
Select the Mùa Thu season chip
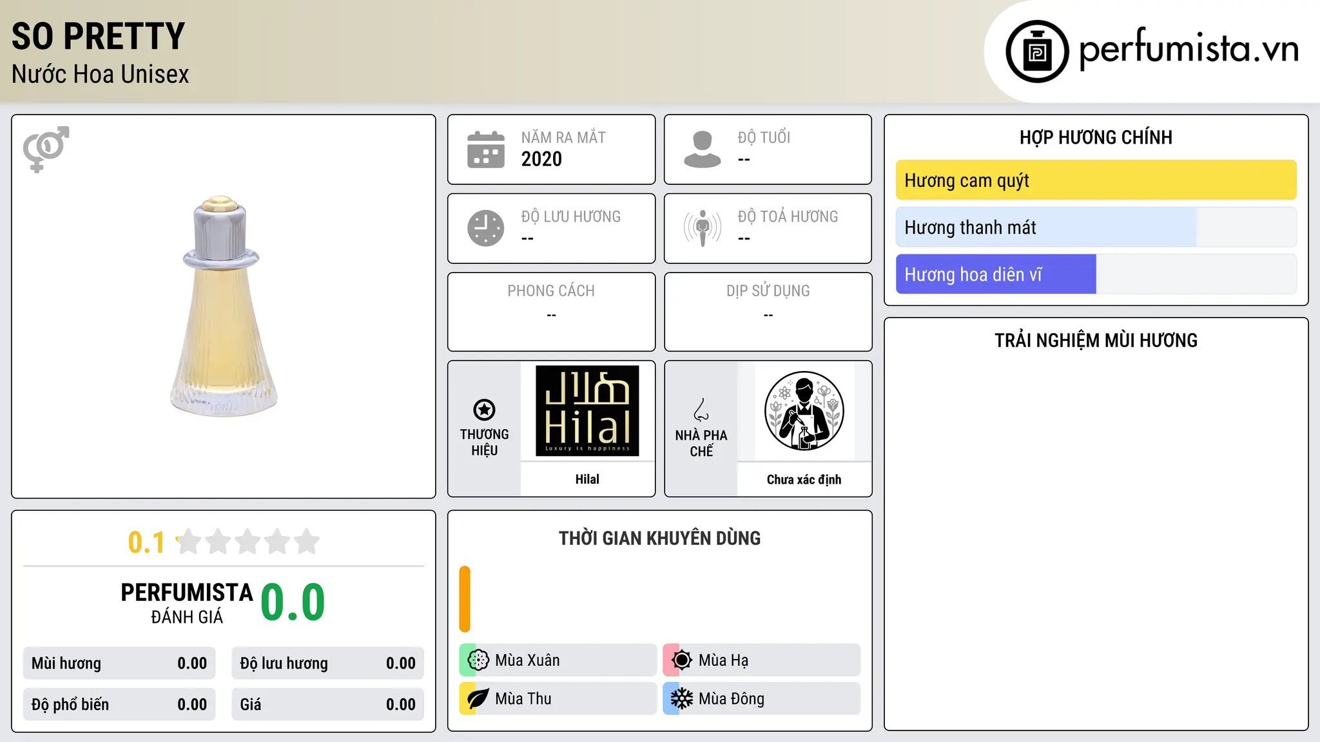[558, 699]
